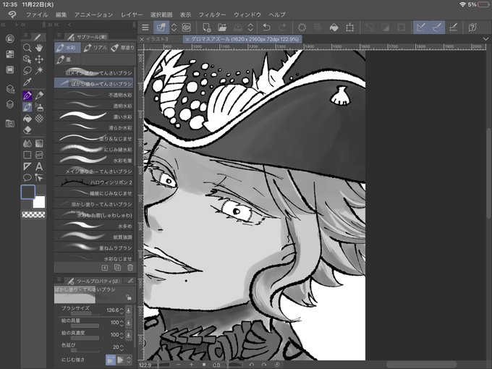Switch to the イラスト3 canvas tab

click(157, 39)
